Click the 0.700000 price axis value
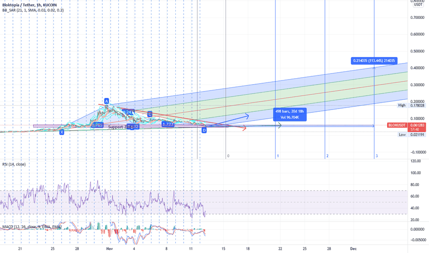Image resolution: width=429 pixels, height=253 pixels. pyautogui.click(x=417, y=17)
